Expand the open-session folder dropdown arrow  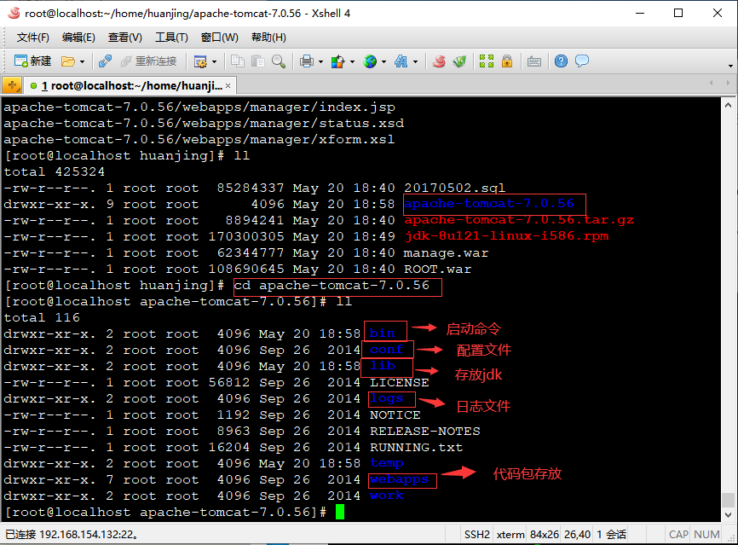[x=82, y=61]
